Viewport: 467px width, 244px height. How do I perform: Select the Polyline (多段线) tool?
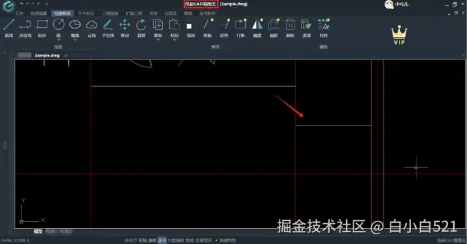click(25, 28)
